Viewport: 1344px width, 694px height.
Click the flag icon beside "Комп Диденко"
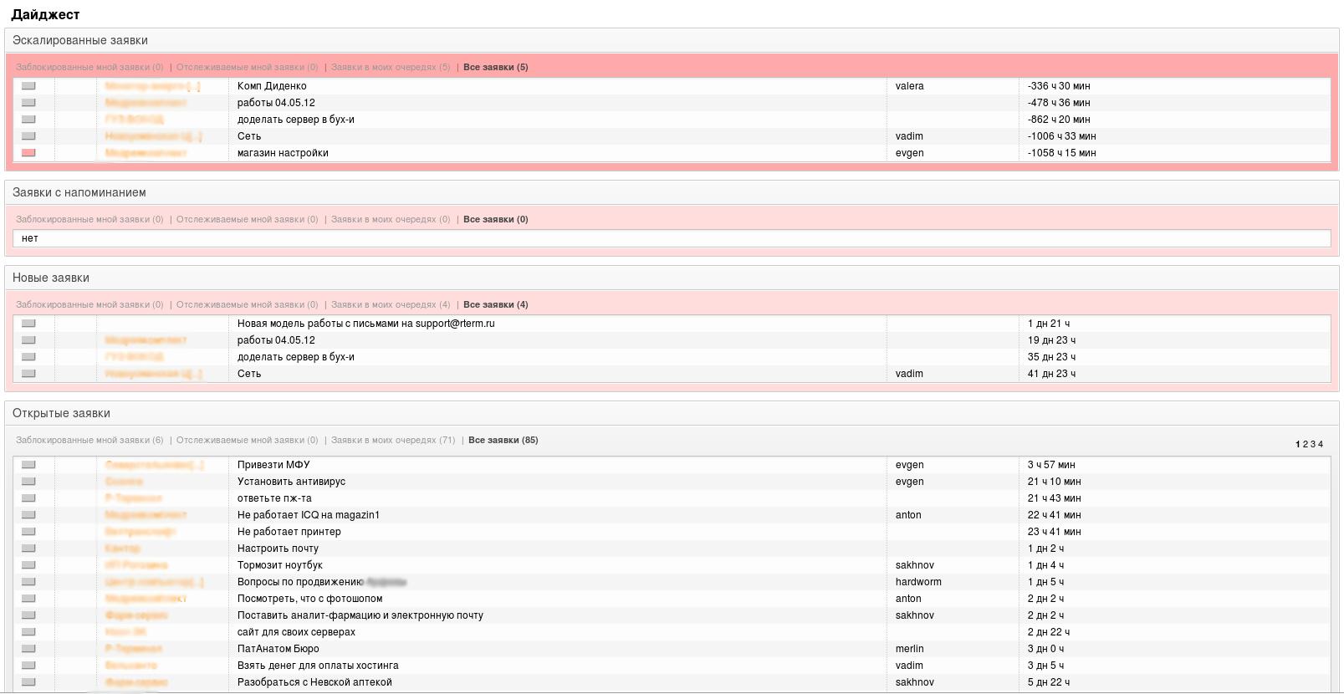(28, 86)
